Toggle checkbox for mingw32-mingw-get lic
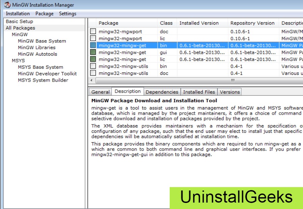This screenshot has height=209, width=303. (x=93, y=59)
